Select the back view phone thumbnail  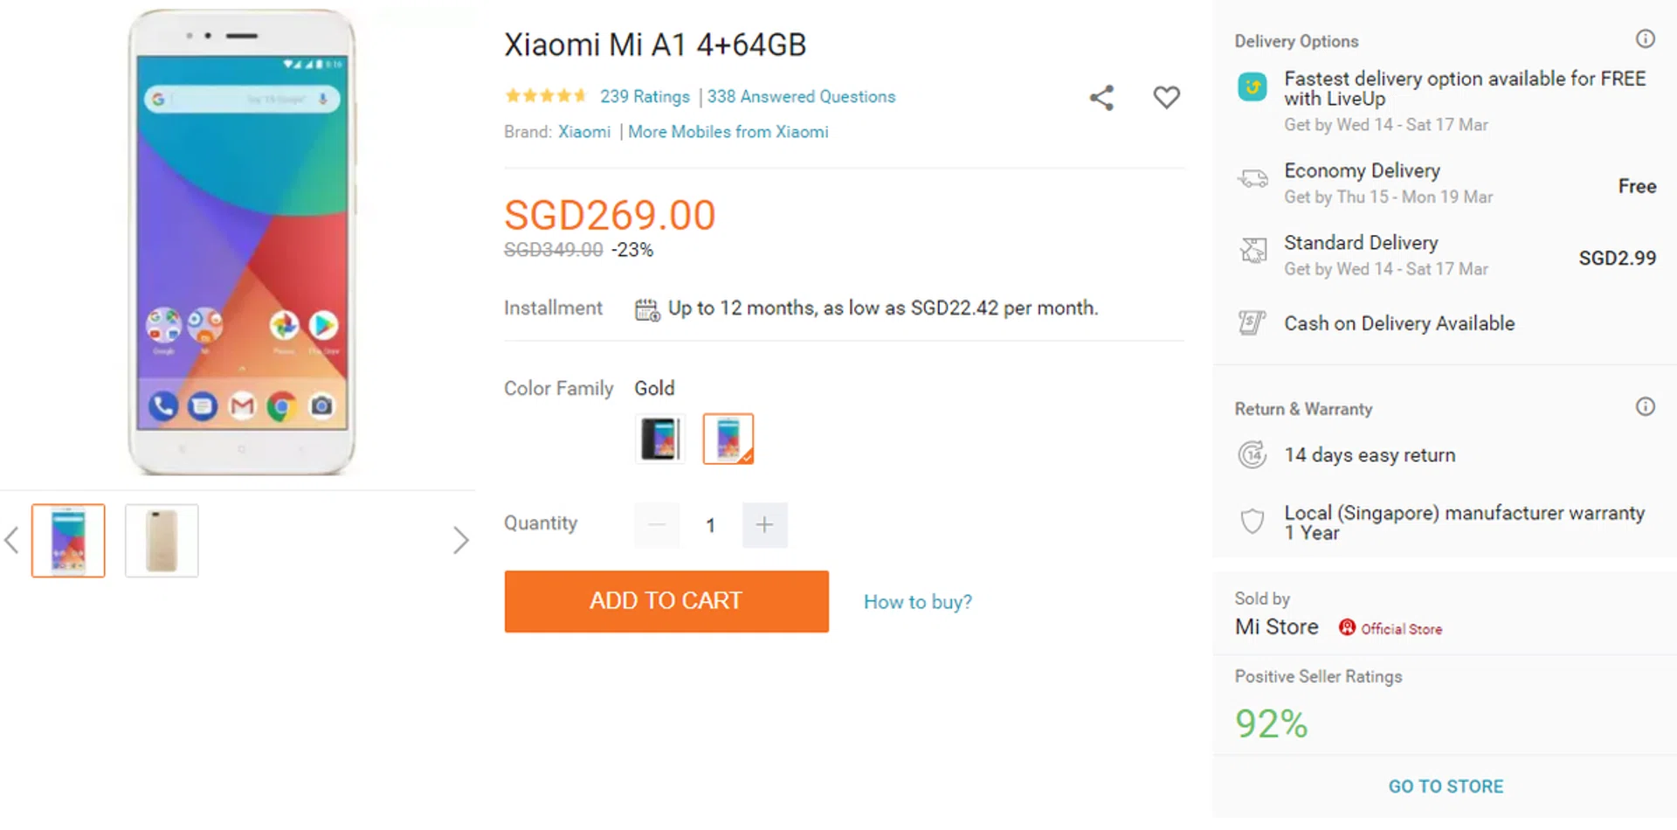click(x=162, y=541)
